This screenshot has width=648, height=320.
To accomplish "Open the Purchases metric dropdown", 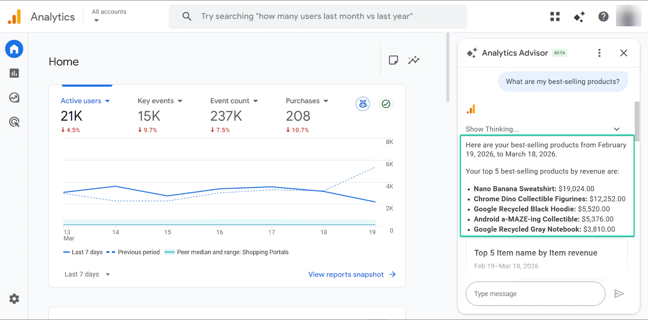I will [x=307, y=101].
